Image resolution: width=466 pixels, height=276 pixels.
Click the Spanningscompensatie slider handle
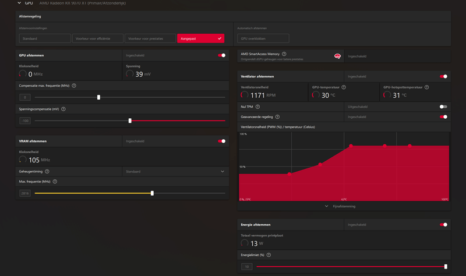[x=130, y=121]
